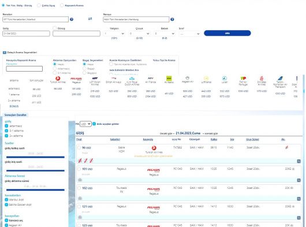Open details icon for 101 USD flight
This screenshot has height=227, width=306.
(x=298, y=180)
